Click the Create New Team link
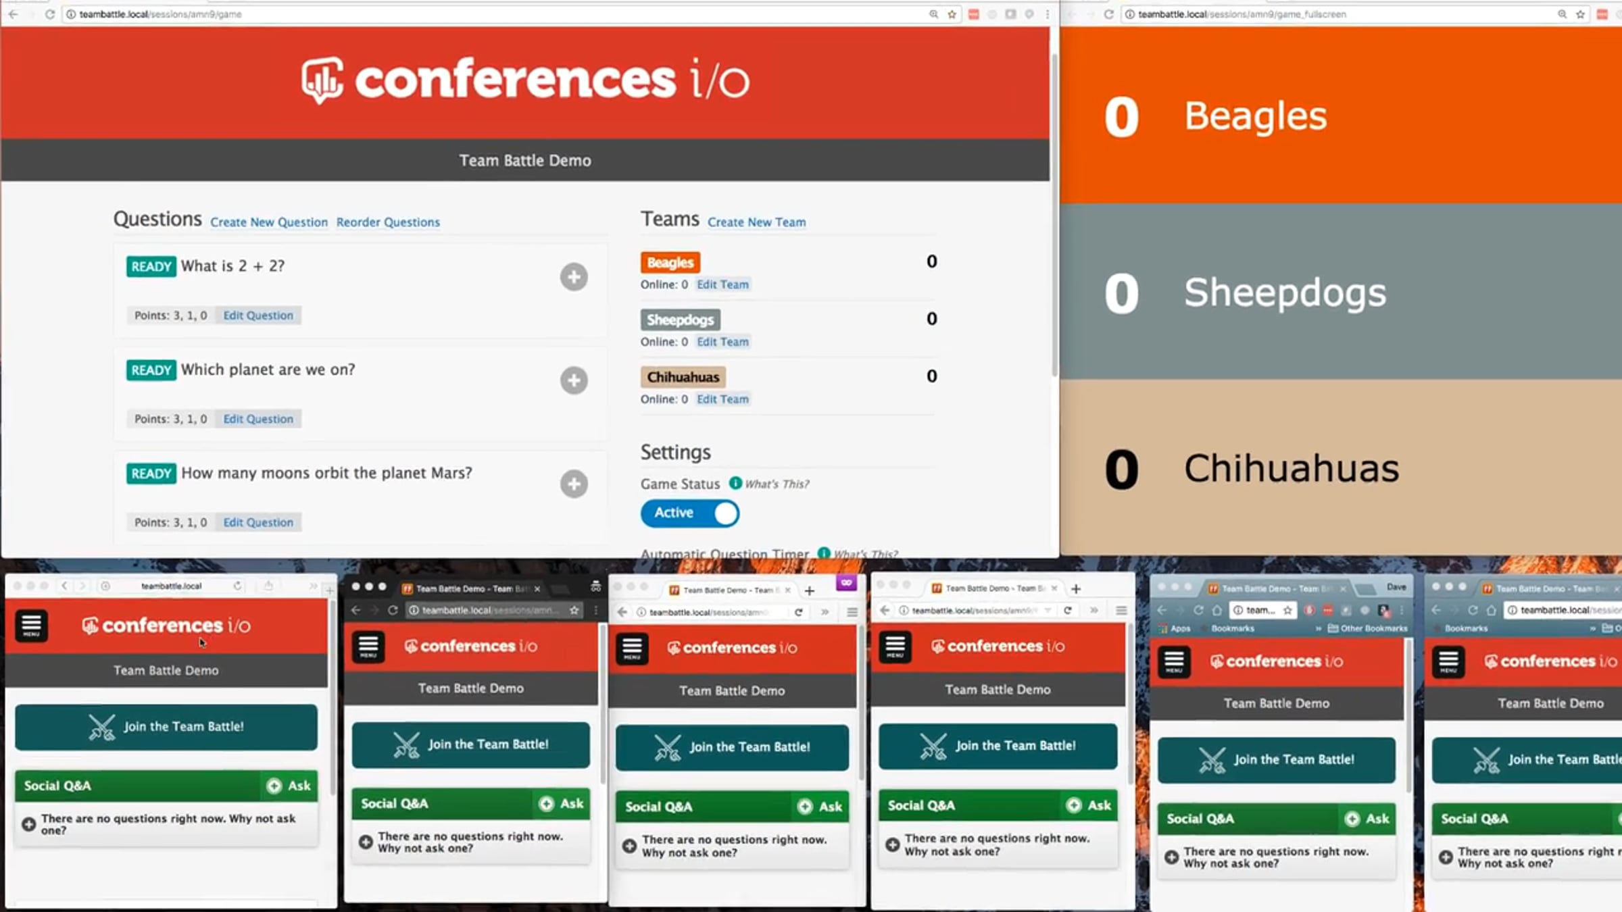The image size is (1622, 912). [x=756, y=222]
